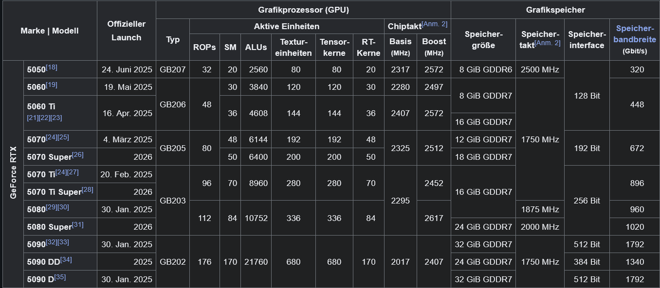Open the Anm. 2 note beside Chiptakt

(x=435, y=24)
